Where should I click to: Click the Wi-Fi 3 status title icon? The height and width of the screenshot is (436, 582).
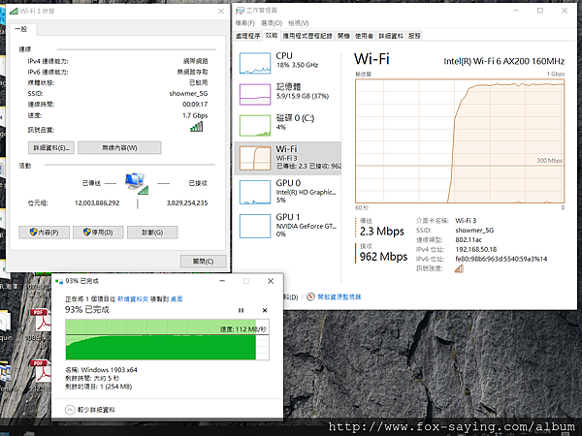tap(15, 11)
